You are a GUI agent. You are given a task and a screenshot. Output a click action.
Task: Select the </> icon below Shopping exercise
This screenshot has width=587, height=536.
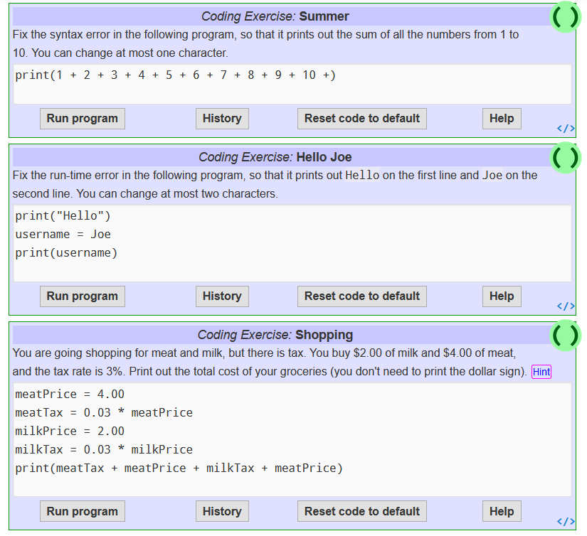coord(566,521)
